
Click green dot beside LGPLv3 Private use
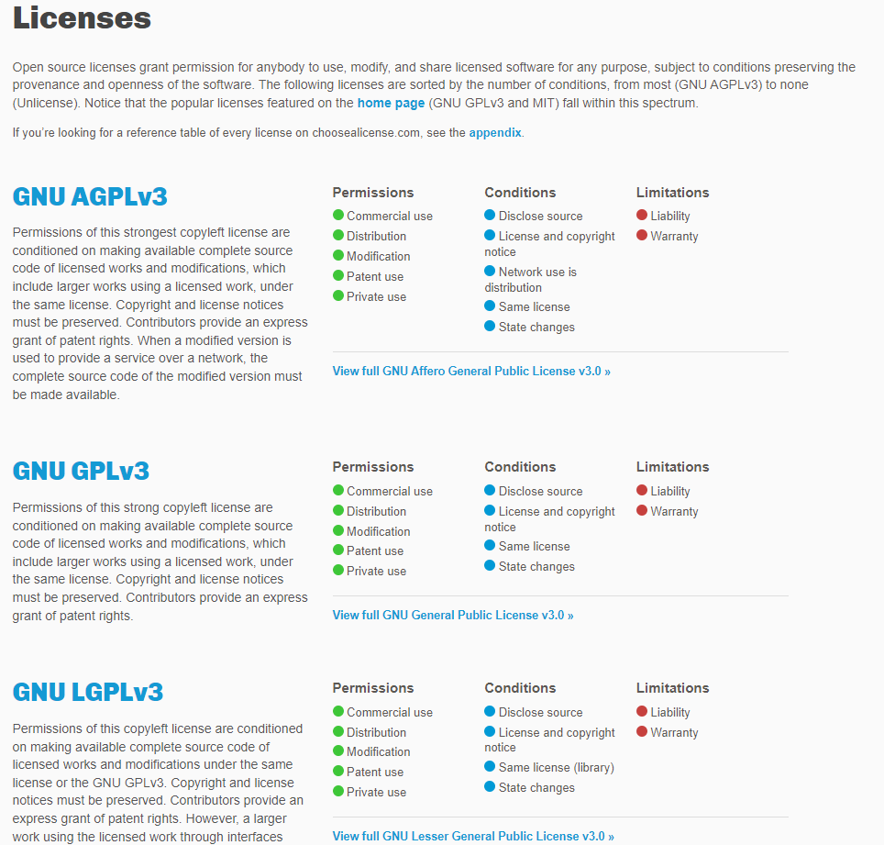click(338, 791)
